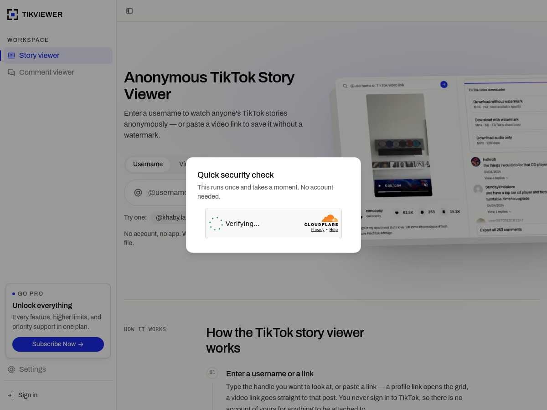Click the Settings gear icon

pyautogui.click(x=11, y=369)
